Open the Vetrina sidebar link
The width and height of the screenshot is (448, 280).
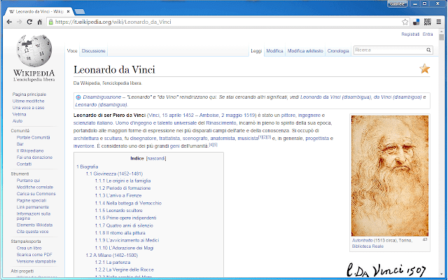pyautogui.click(x=19, y=114)
